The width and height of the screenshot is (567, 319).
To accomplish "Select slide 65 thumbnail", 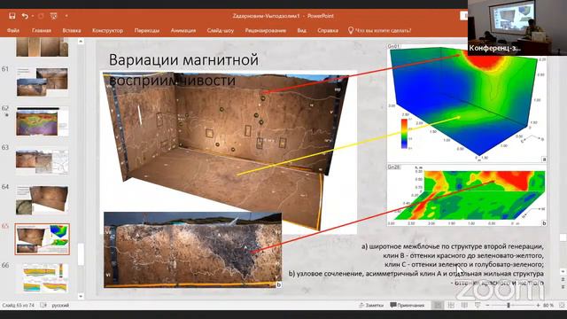I will 42,239.
